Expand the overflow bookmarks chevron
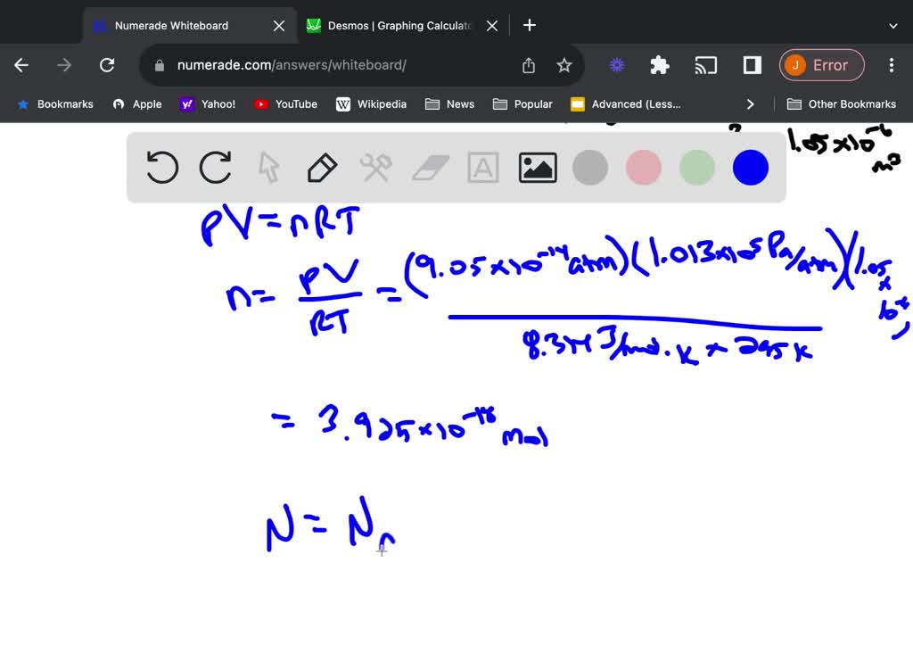Screen dimensions: 913x662 (751, 103)
